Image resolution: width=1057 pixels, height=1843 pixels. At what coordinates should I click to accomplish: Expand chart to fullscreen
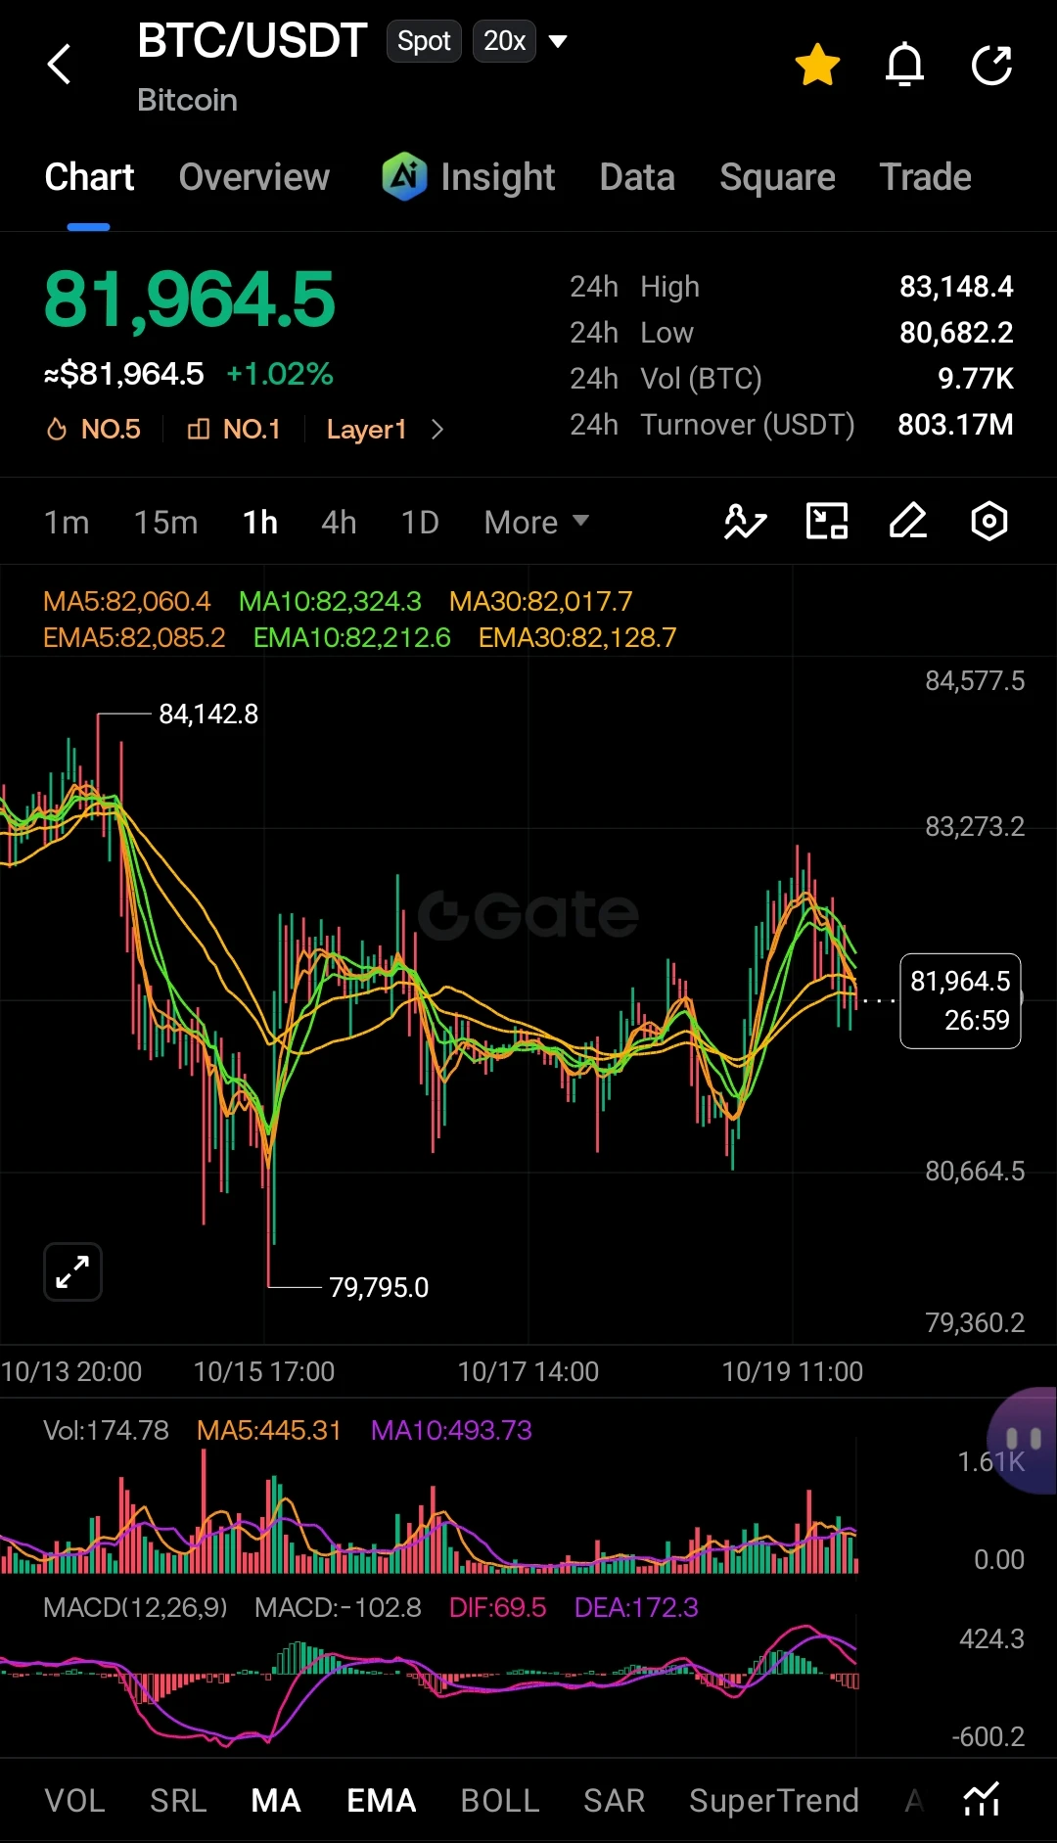72,1272
